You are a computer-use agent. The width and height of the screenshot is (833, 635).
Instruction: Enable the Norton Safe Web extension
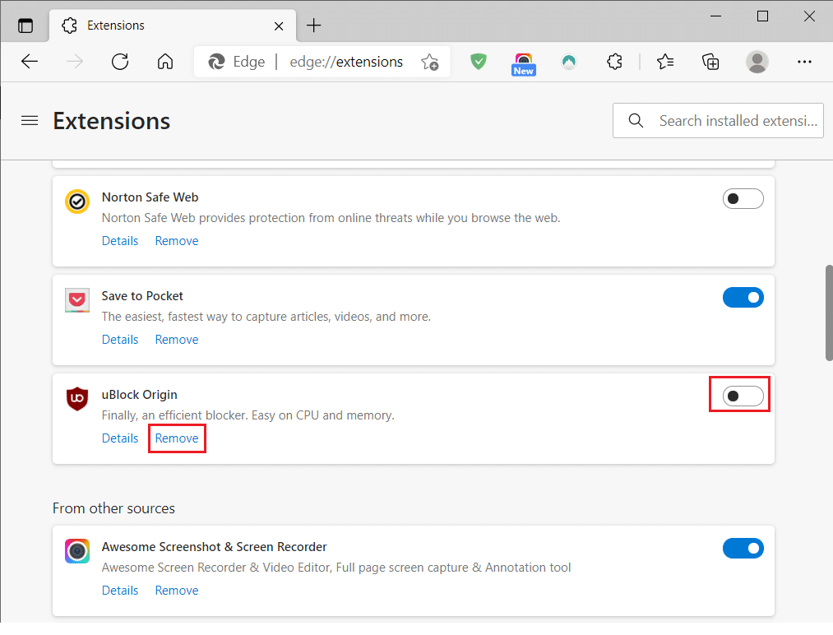point(743,198)
